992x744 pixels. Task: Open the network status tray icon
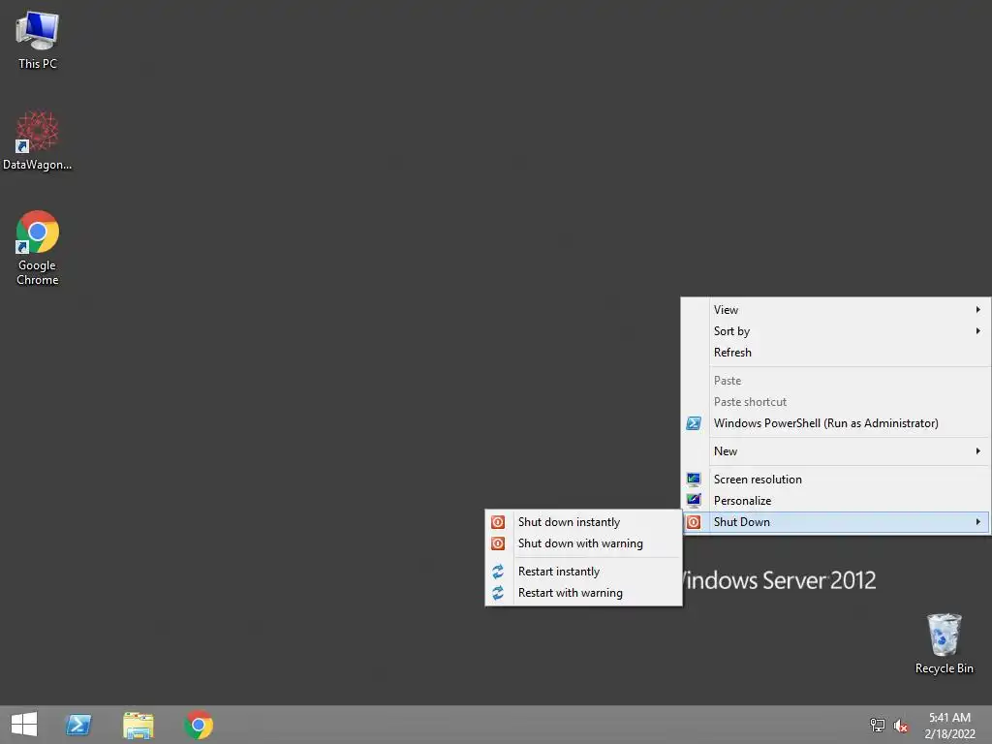point(878,725)
